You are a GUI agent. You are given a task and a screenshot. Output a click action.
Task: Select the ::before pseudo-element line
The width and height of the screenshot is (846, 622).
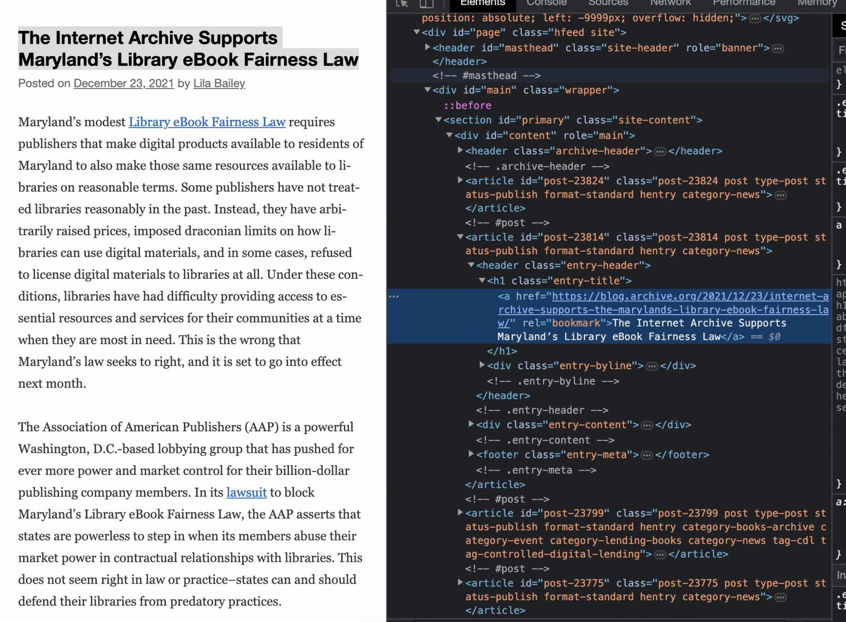click(467, 106)
